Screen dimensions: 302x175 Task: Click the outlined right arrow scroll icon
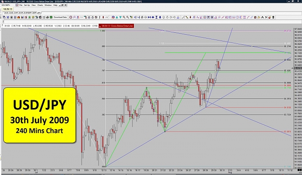174,17
